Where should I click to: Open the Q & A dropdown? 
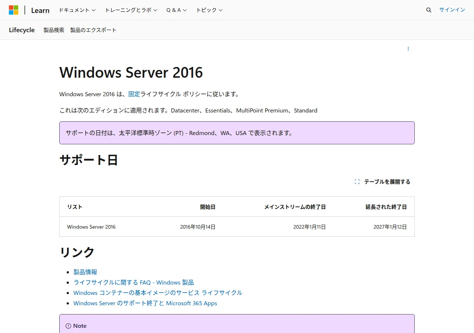(177, 10)
